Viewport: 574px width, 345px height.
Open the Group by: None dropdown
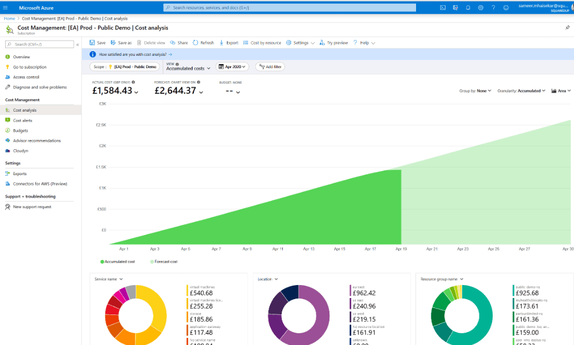point(475,91)
